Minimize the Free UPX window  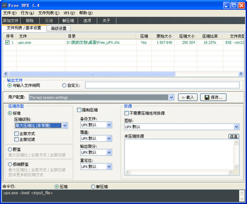(226, 6)
